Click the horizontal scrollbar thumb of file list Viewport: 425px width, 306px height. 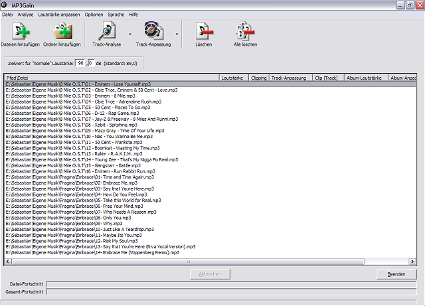click(x=188, y=262)
